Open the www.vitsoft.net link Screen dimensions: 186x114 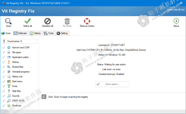tap(176, 10)
